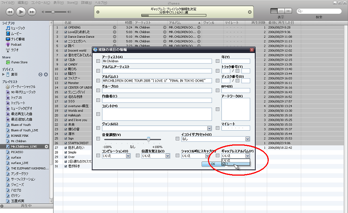Open the 位置を覚える dropdown
The height and width of the screenshot is (213, 348).
coord(168,156)
